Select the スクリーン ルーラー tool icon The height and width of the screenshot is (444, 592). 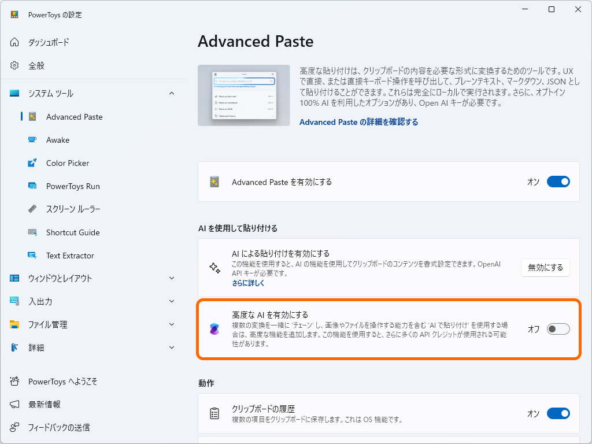click(34, 209)
